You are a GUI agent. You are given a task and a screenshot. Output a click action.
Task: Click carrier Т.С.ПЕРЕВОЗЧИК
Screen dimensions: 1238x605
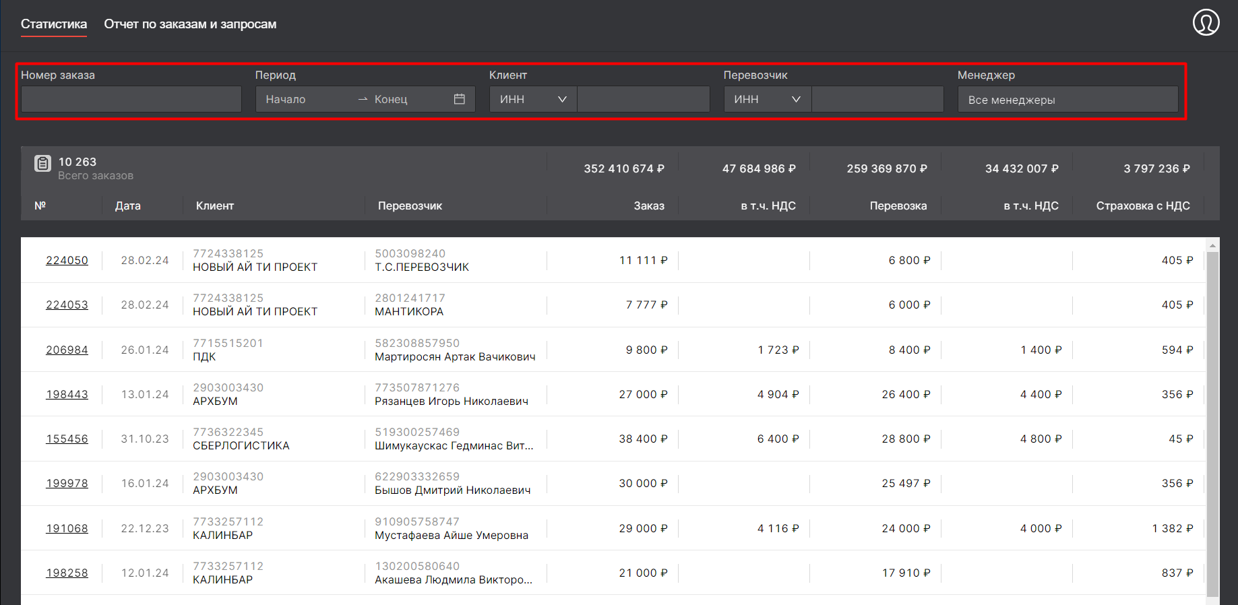pos(422,267)
